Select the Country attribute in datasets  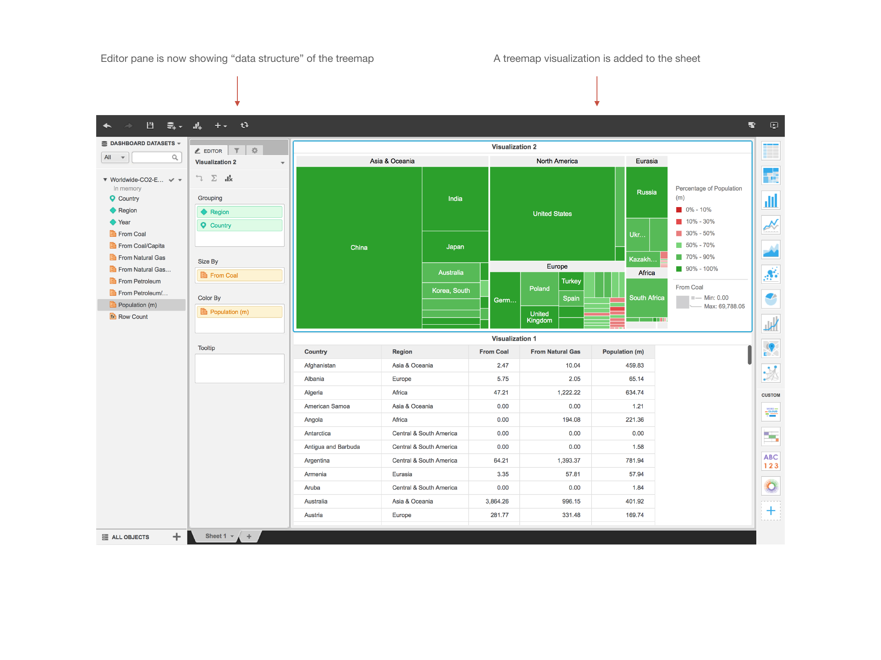pyautogui.click(x=128, y=199)
